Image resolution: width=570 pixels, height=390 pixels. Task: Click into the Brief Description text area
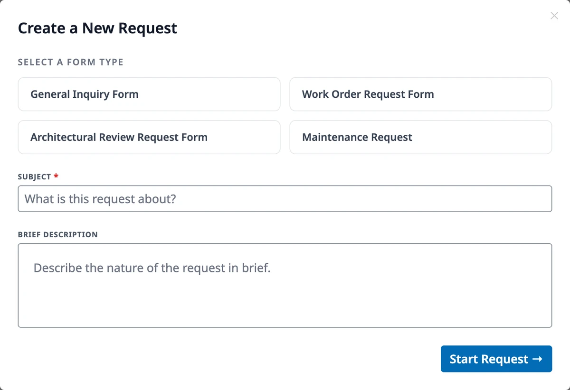click(x=285, y=286)
